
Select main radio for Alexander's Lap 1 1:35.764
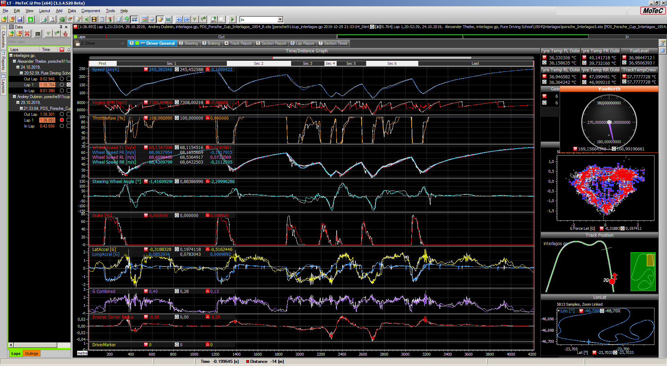(62, 85)
